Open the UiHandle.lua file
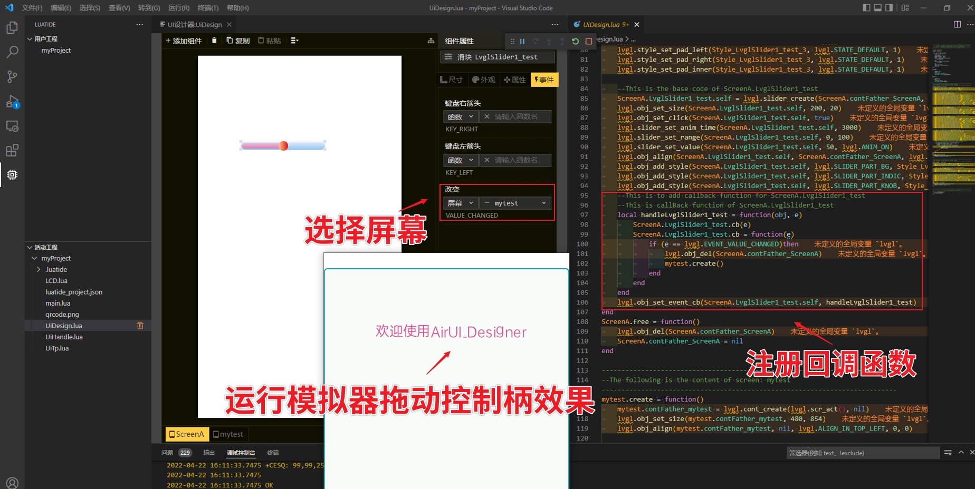The width and height of the screenshot is (975, 489). [x=64, y=337]
